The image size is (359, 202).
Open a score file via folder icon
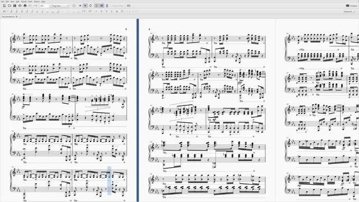point(10,6)
